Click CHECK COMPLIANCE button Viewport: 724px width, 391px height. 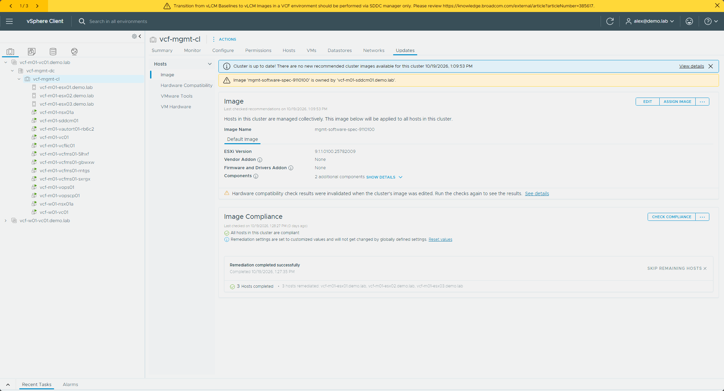tap(672, 217)
